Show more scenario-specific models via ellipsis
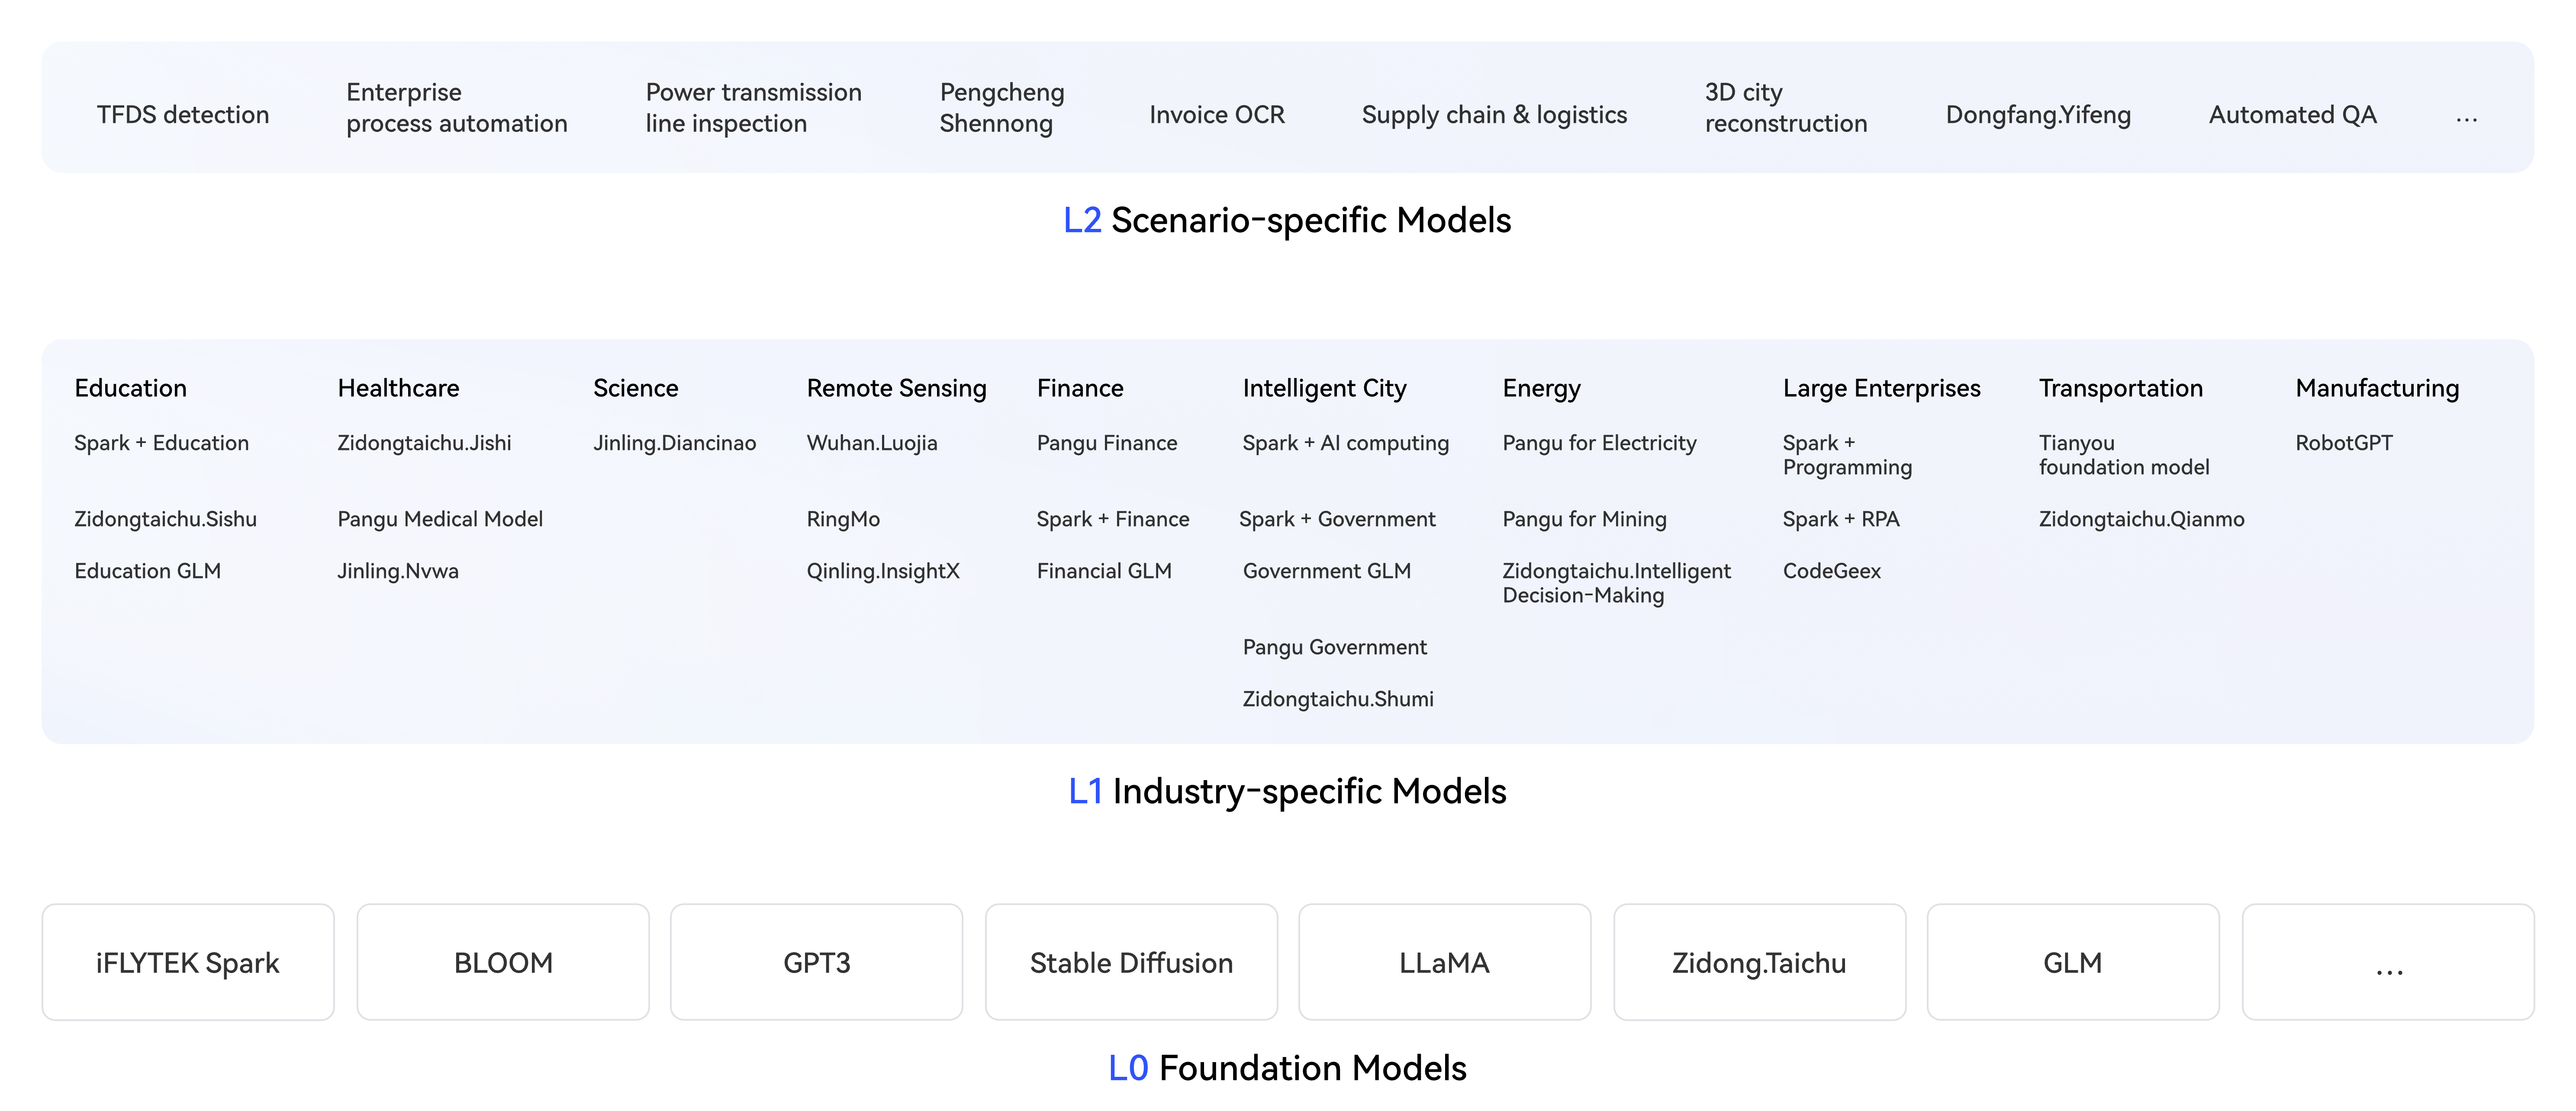 2466,117
